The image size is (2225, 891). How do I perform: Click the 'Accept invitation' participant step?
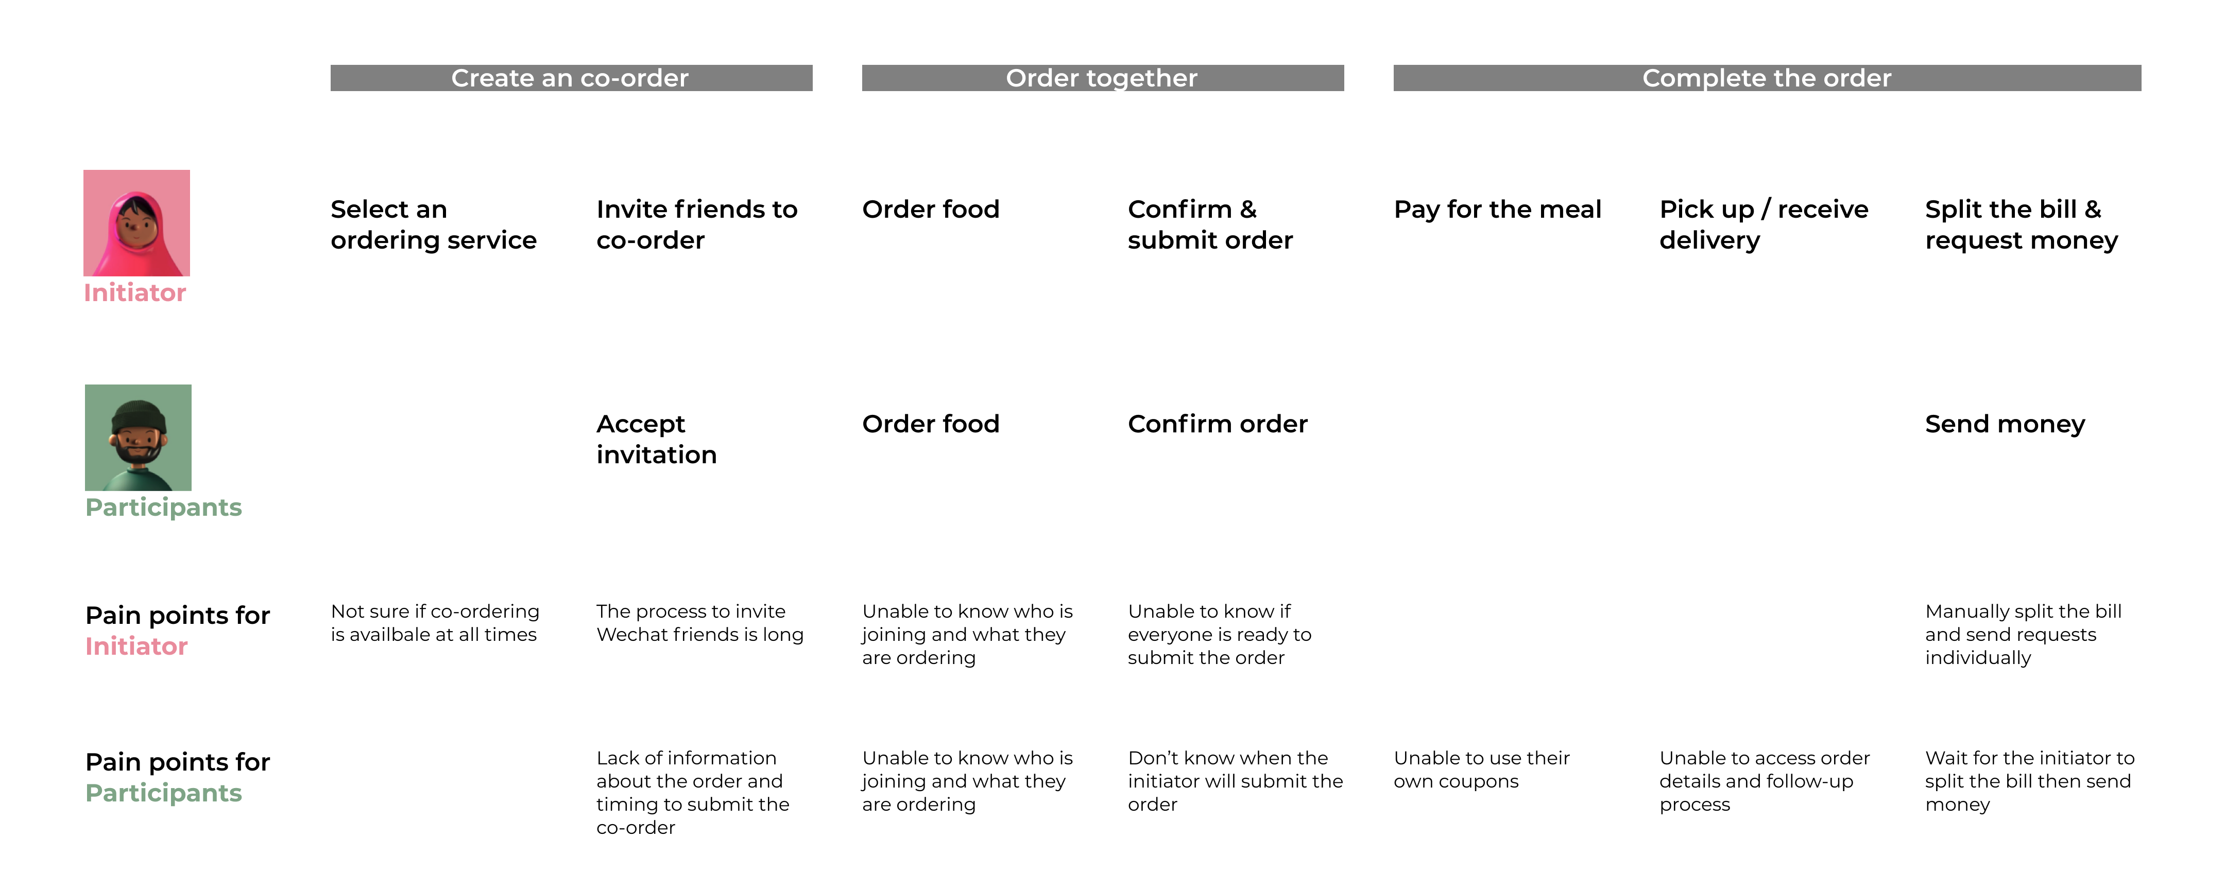coord(657,439)
